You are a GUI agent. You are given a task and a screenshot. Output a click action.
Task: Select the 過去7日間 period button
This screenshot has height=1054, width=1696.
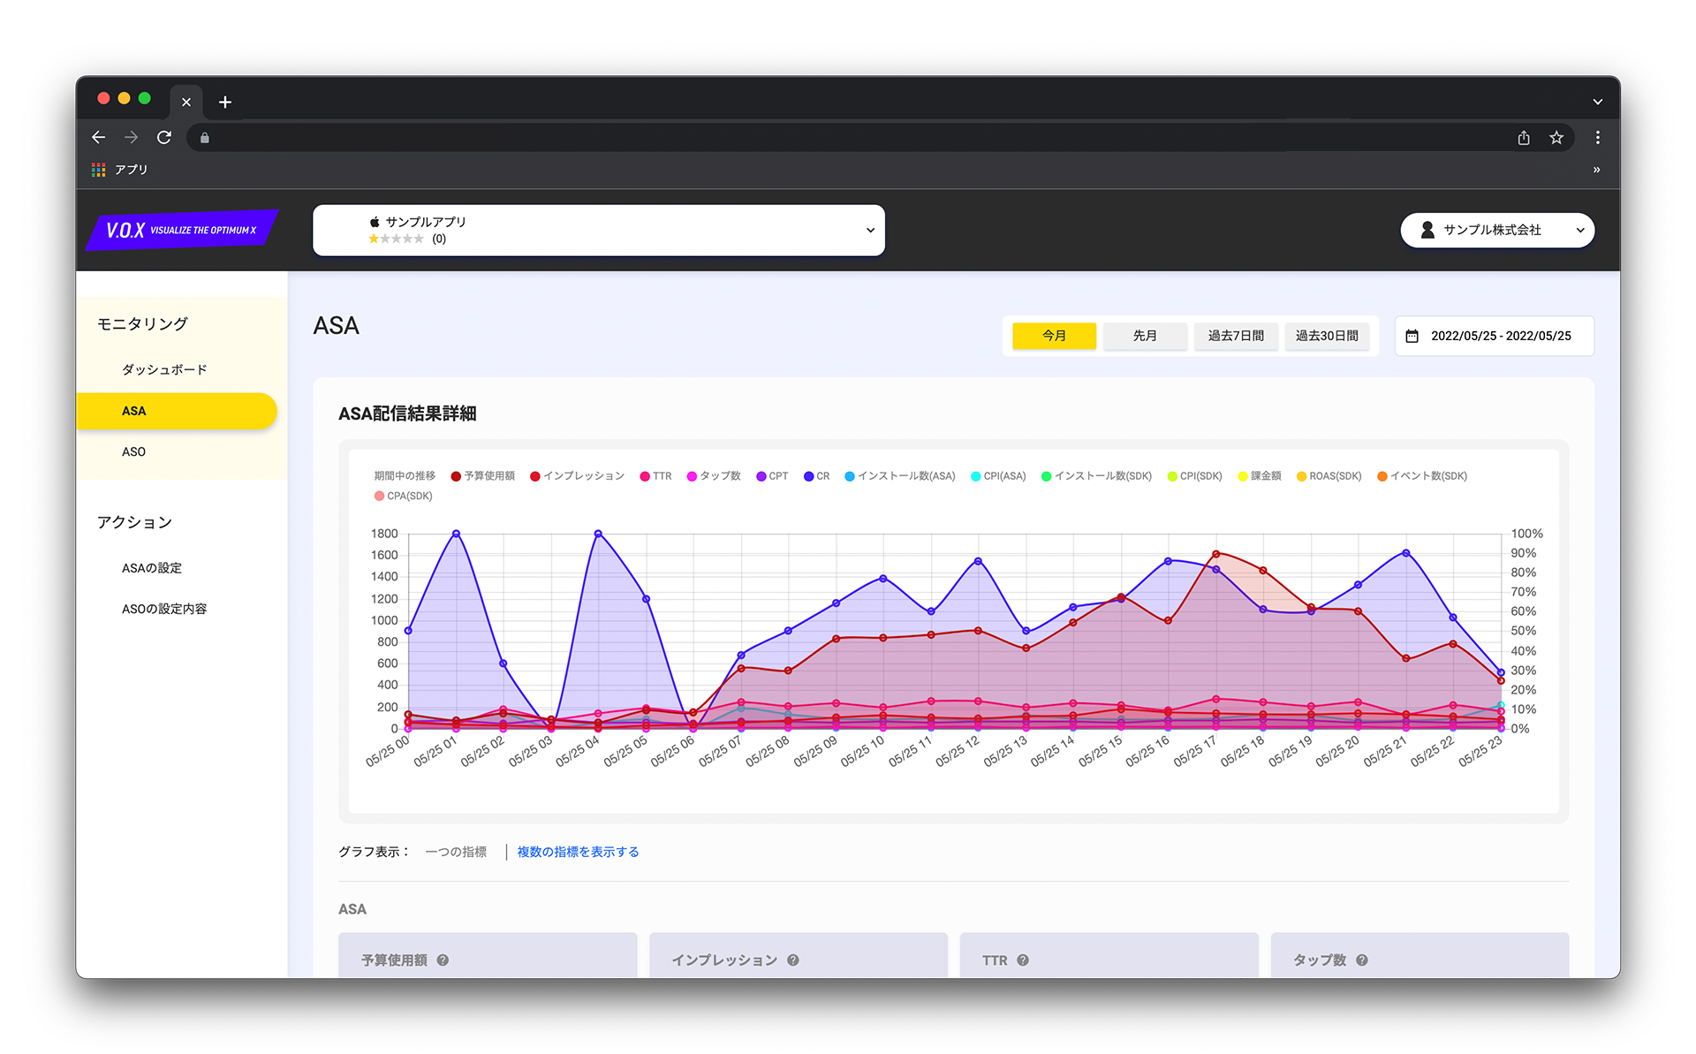[1235, 336]
